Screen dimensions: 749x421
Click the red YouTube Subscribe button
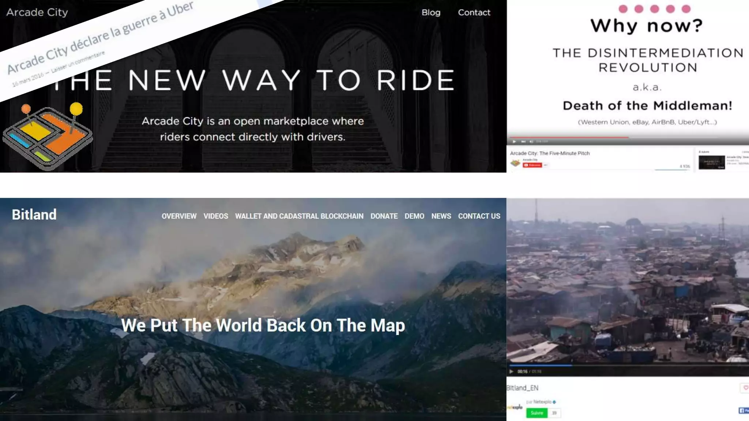click(x=532, y=165)
